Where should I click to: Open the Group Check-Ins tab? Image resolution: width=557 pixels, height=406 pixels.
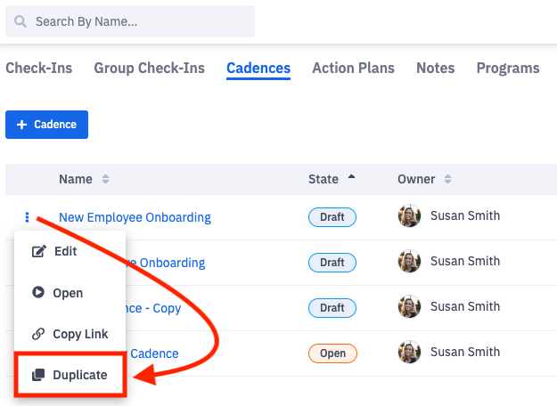point(149,68)
